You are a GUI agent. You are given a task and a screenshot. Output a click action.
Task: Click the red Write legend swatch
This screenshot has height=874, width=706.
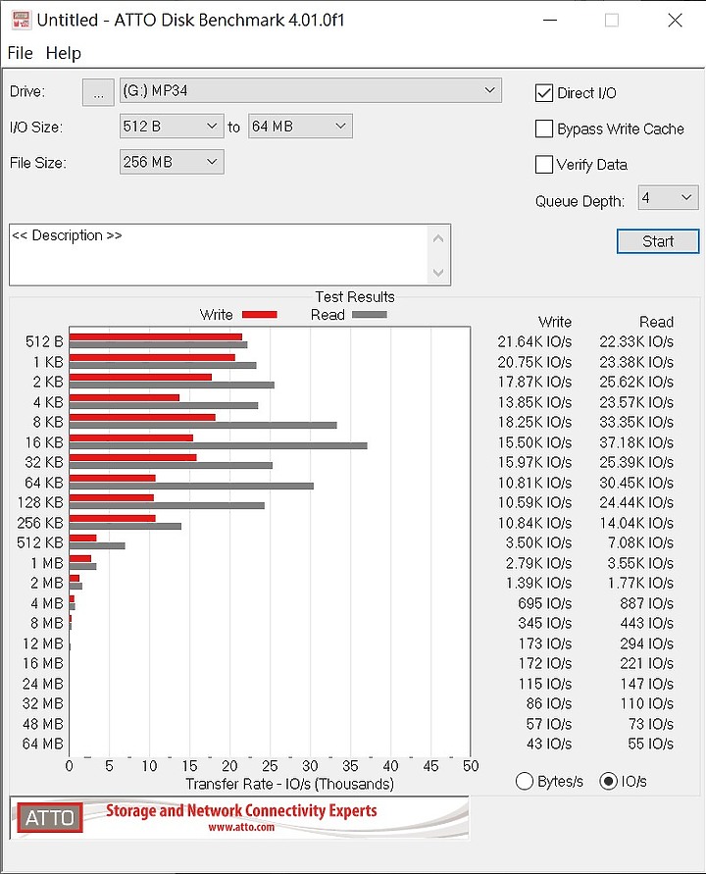click(x=260, y=315)
